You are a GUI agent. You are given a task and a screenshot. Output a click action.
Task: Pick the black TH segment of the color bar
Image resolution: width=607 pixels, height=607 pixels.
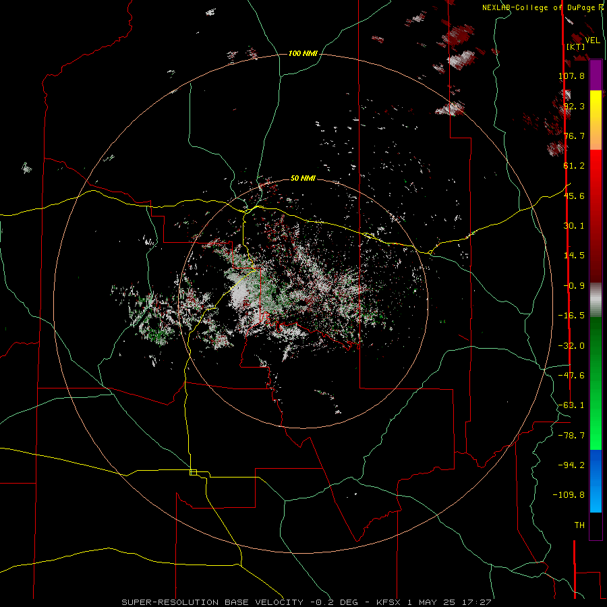click(x=596, y=526)
